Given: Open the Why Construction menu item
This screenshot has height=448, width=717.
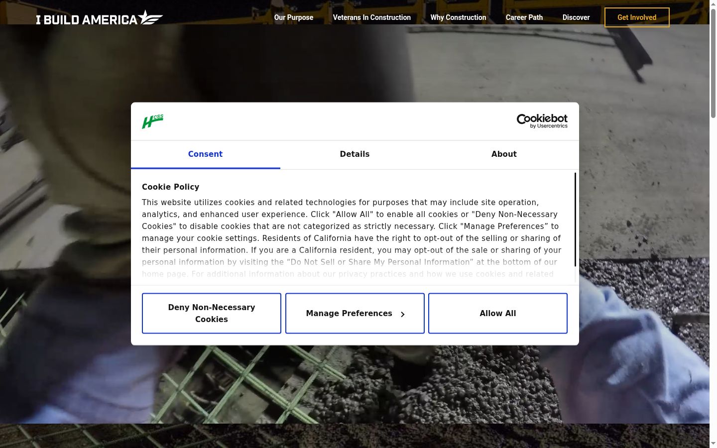Looking at the screenshot, I should (458, 17).
